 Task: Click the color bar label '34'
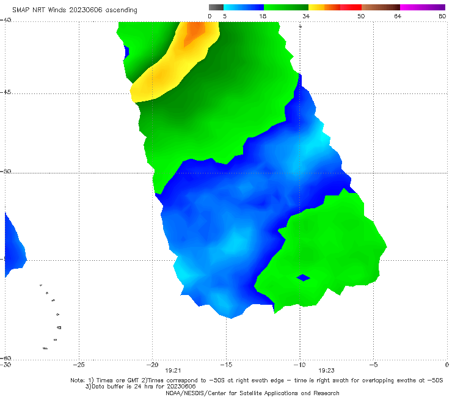coord(306,16)
